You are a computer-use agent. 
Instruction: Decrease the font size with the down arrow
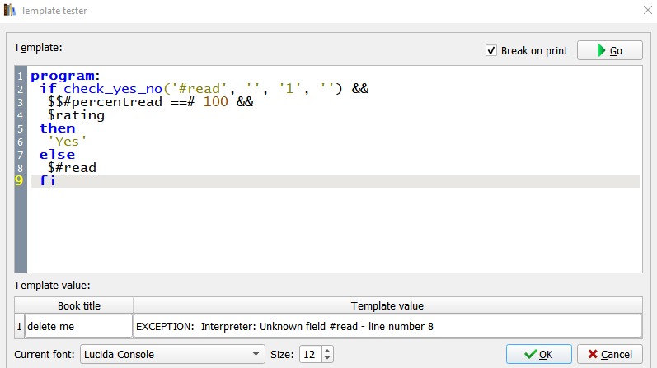[327, 358]
